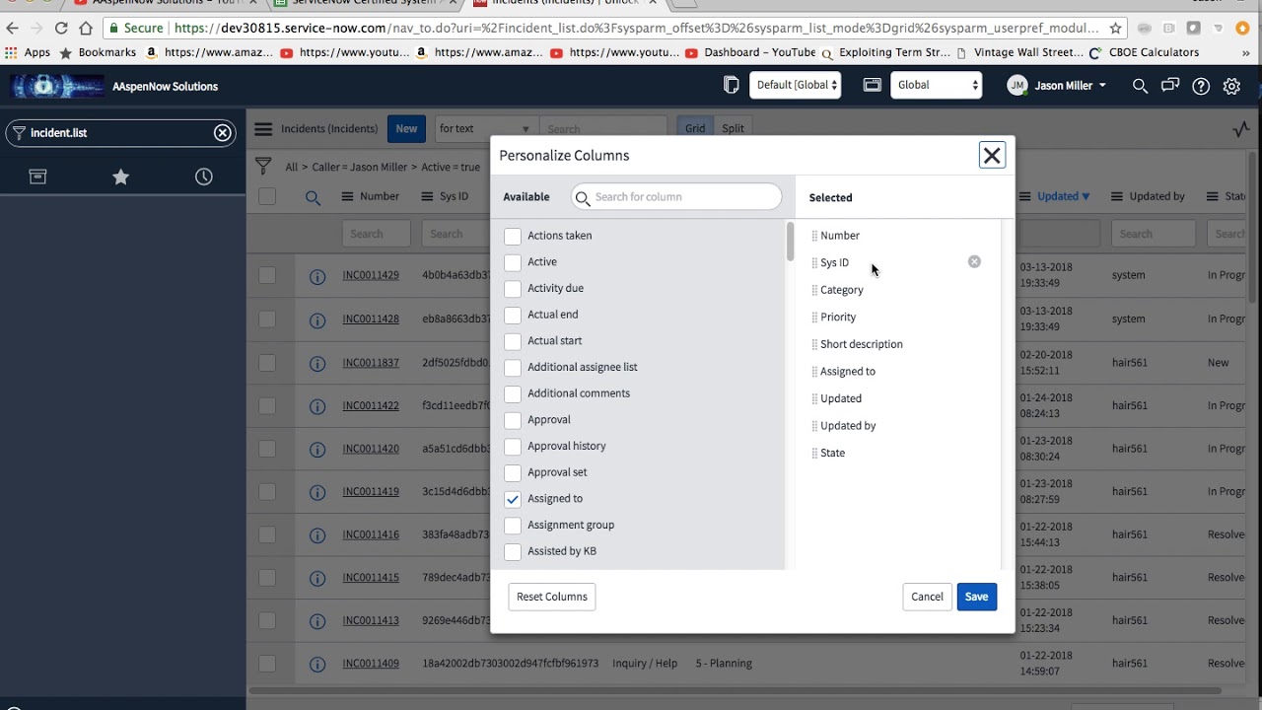
Task: Click Reset Columns button
Action: [x=552, y=597]
